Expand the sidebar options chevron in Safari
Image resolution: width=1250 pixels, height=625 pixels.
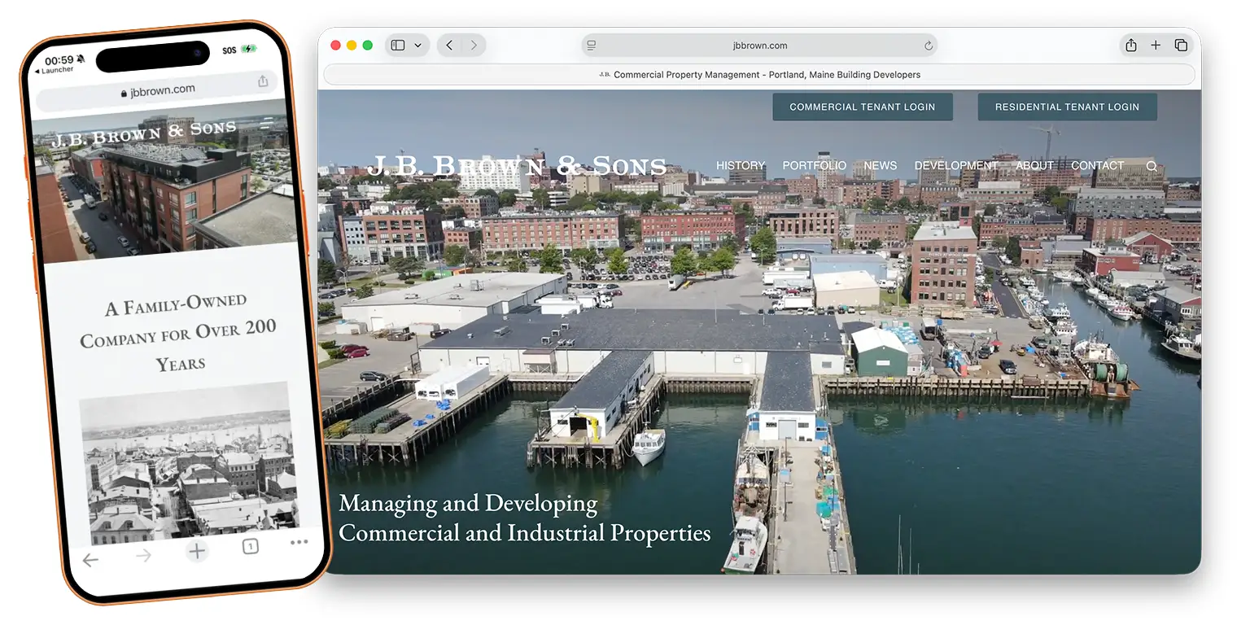pyautogui.click(x=418, y=45)
